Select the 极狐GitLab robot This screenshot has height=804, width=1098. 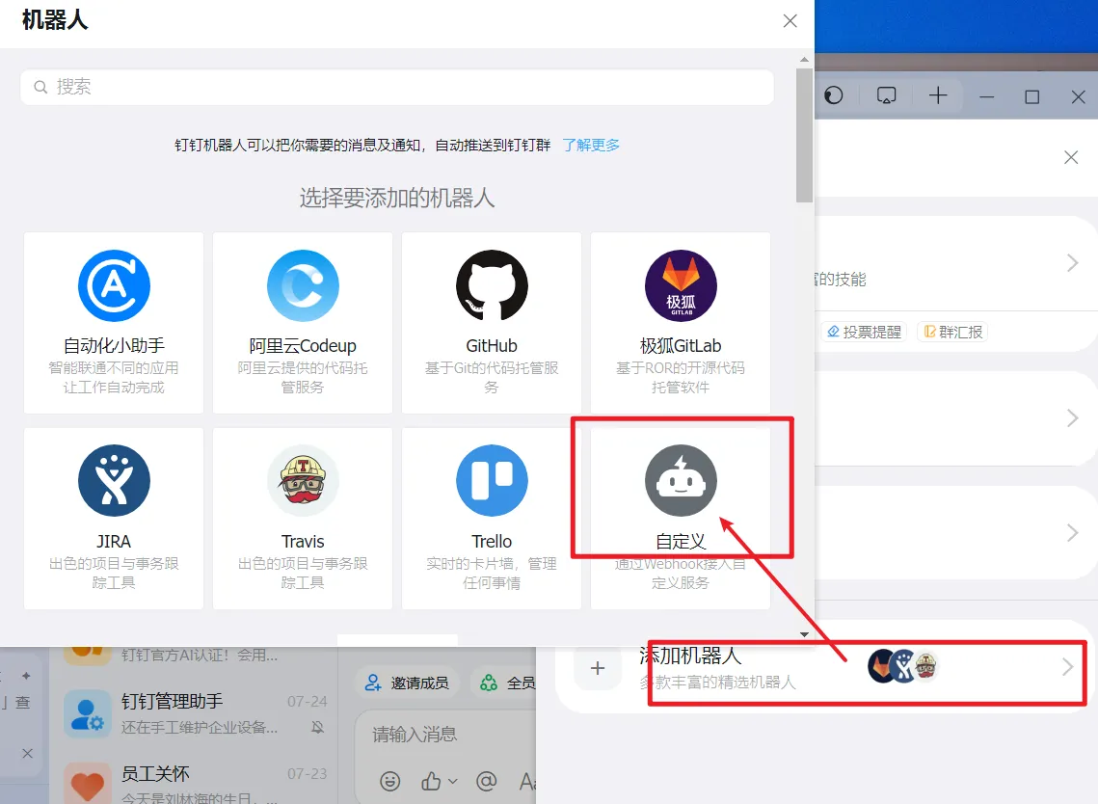tap(681, 285)
